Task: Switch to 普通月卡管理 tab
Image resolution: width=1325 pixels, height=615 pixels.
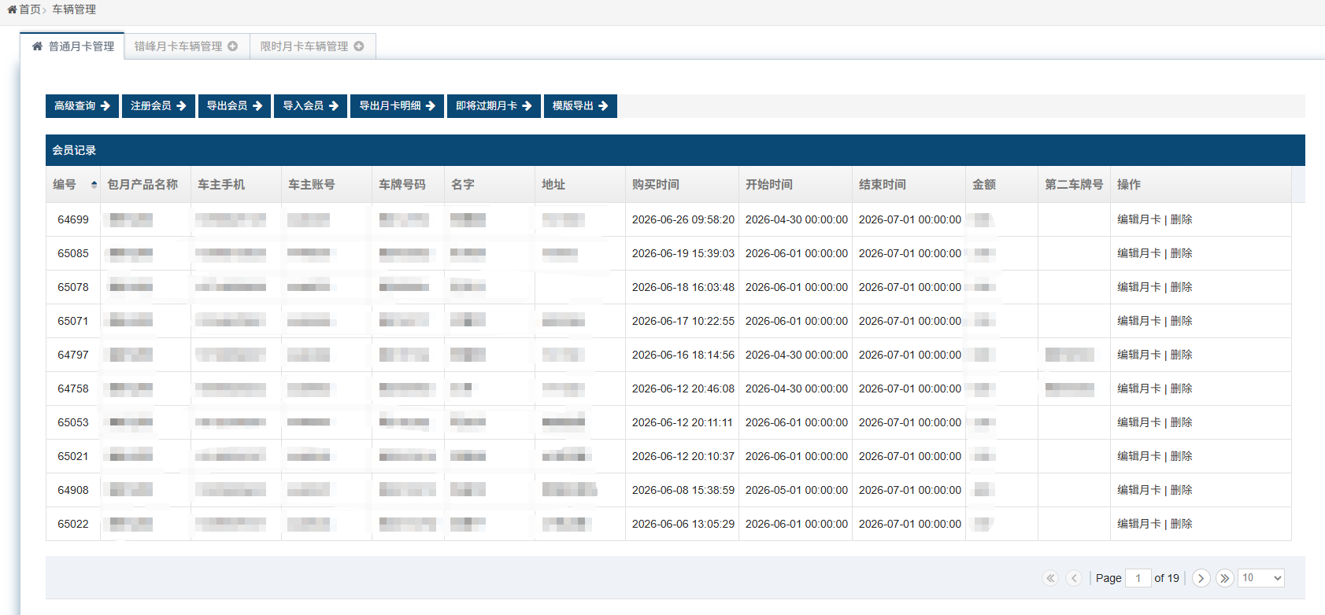Action: click(73, 46)
